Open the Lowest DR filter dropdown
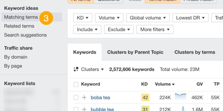 tap(190, 18)
